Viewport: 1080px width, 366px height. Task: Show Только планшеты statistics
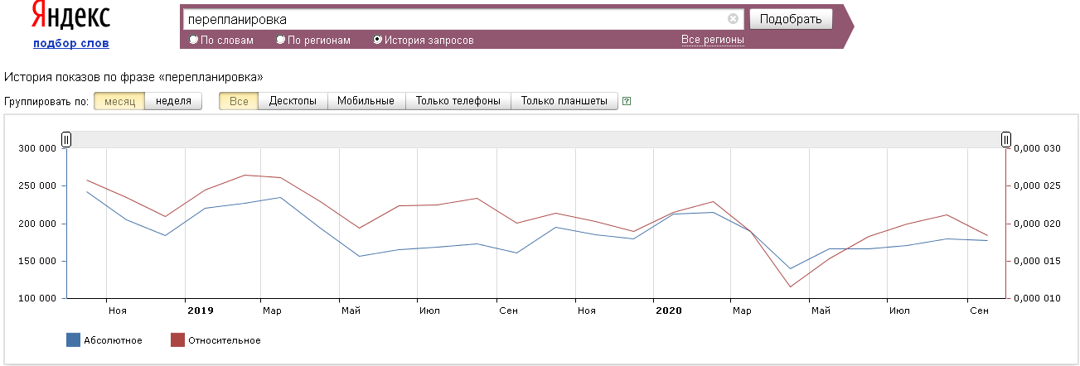[564, 101]
